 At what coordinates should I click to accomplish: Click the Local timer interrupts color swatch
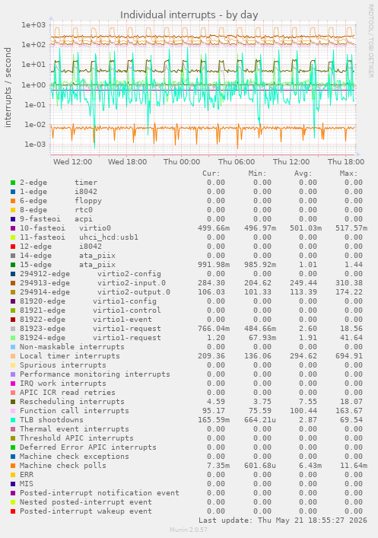(13, 356)
